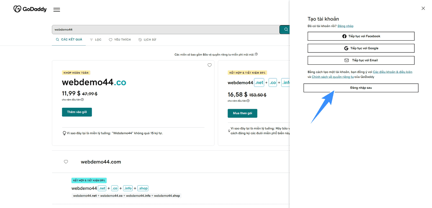This screenshot has width=432, height=208.
Task: Open privacy protection info icon
Action: point(256,54)
